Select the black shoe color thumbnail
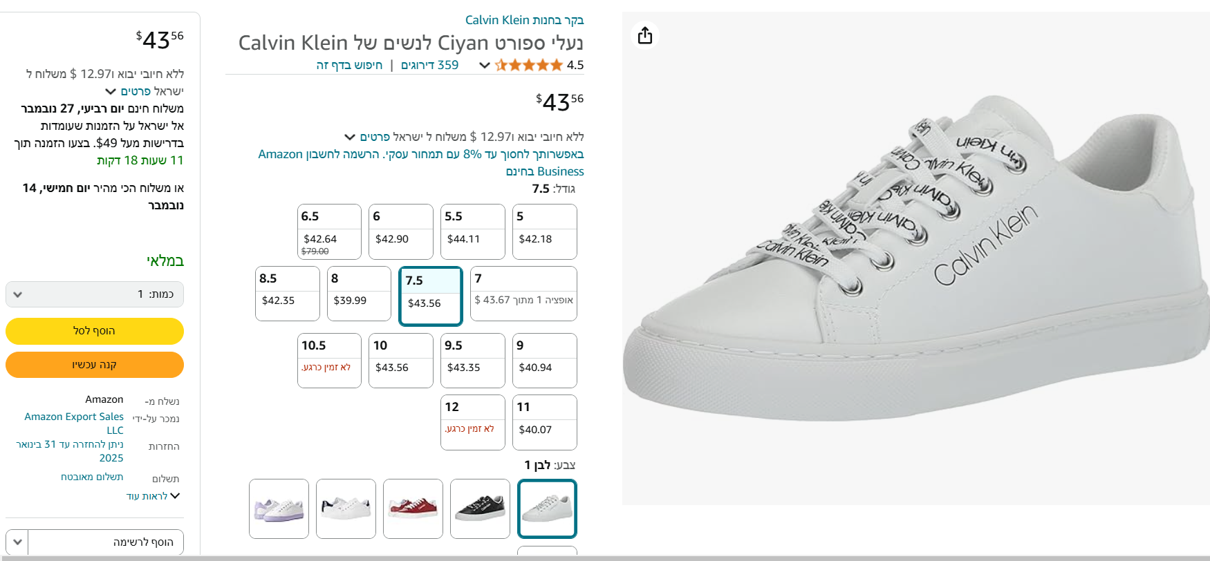Image resolution: width=1210 pixels, height=561 pixels. pos(480,508)
